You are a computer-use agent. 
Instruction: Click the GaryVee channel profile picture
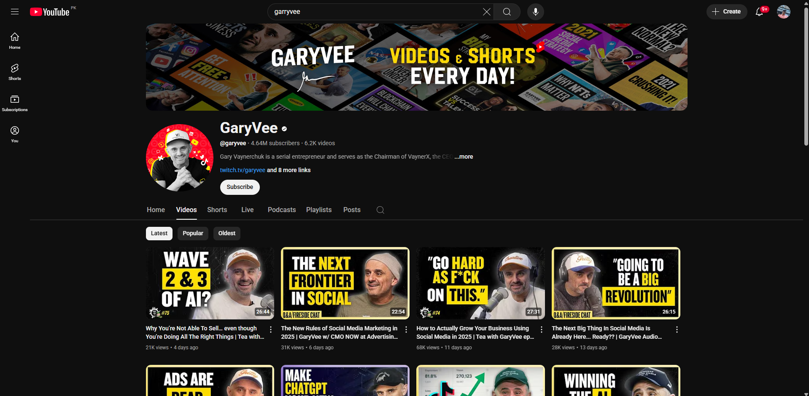click(x=180, y=158)
